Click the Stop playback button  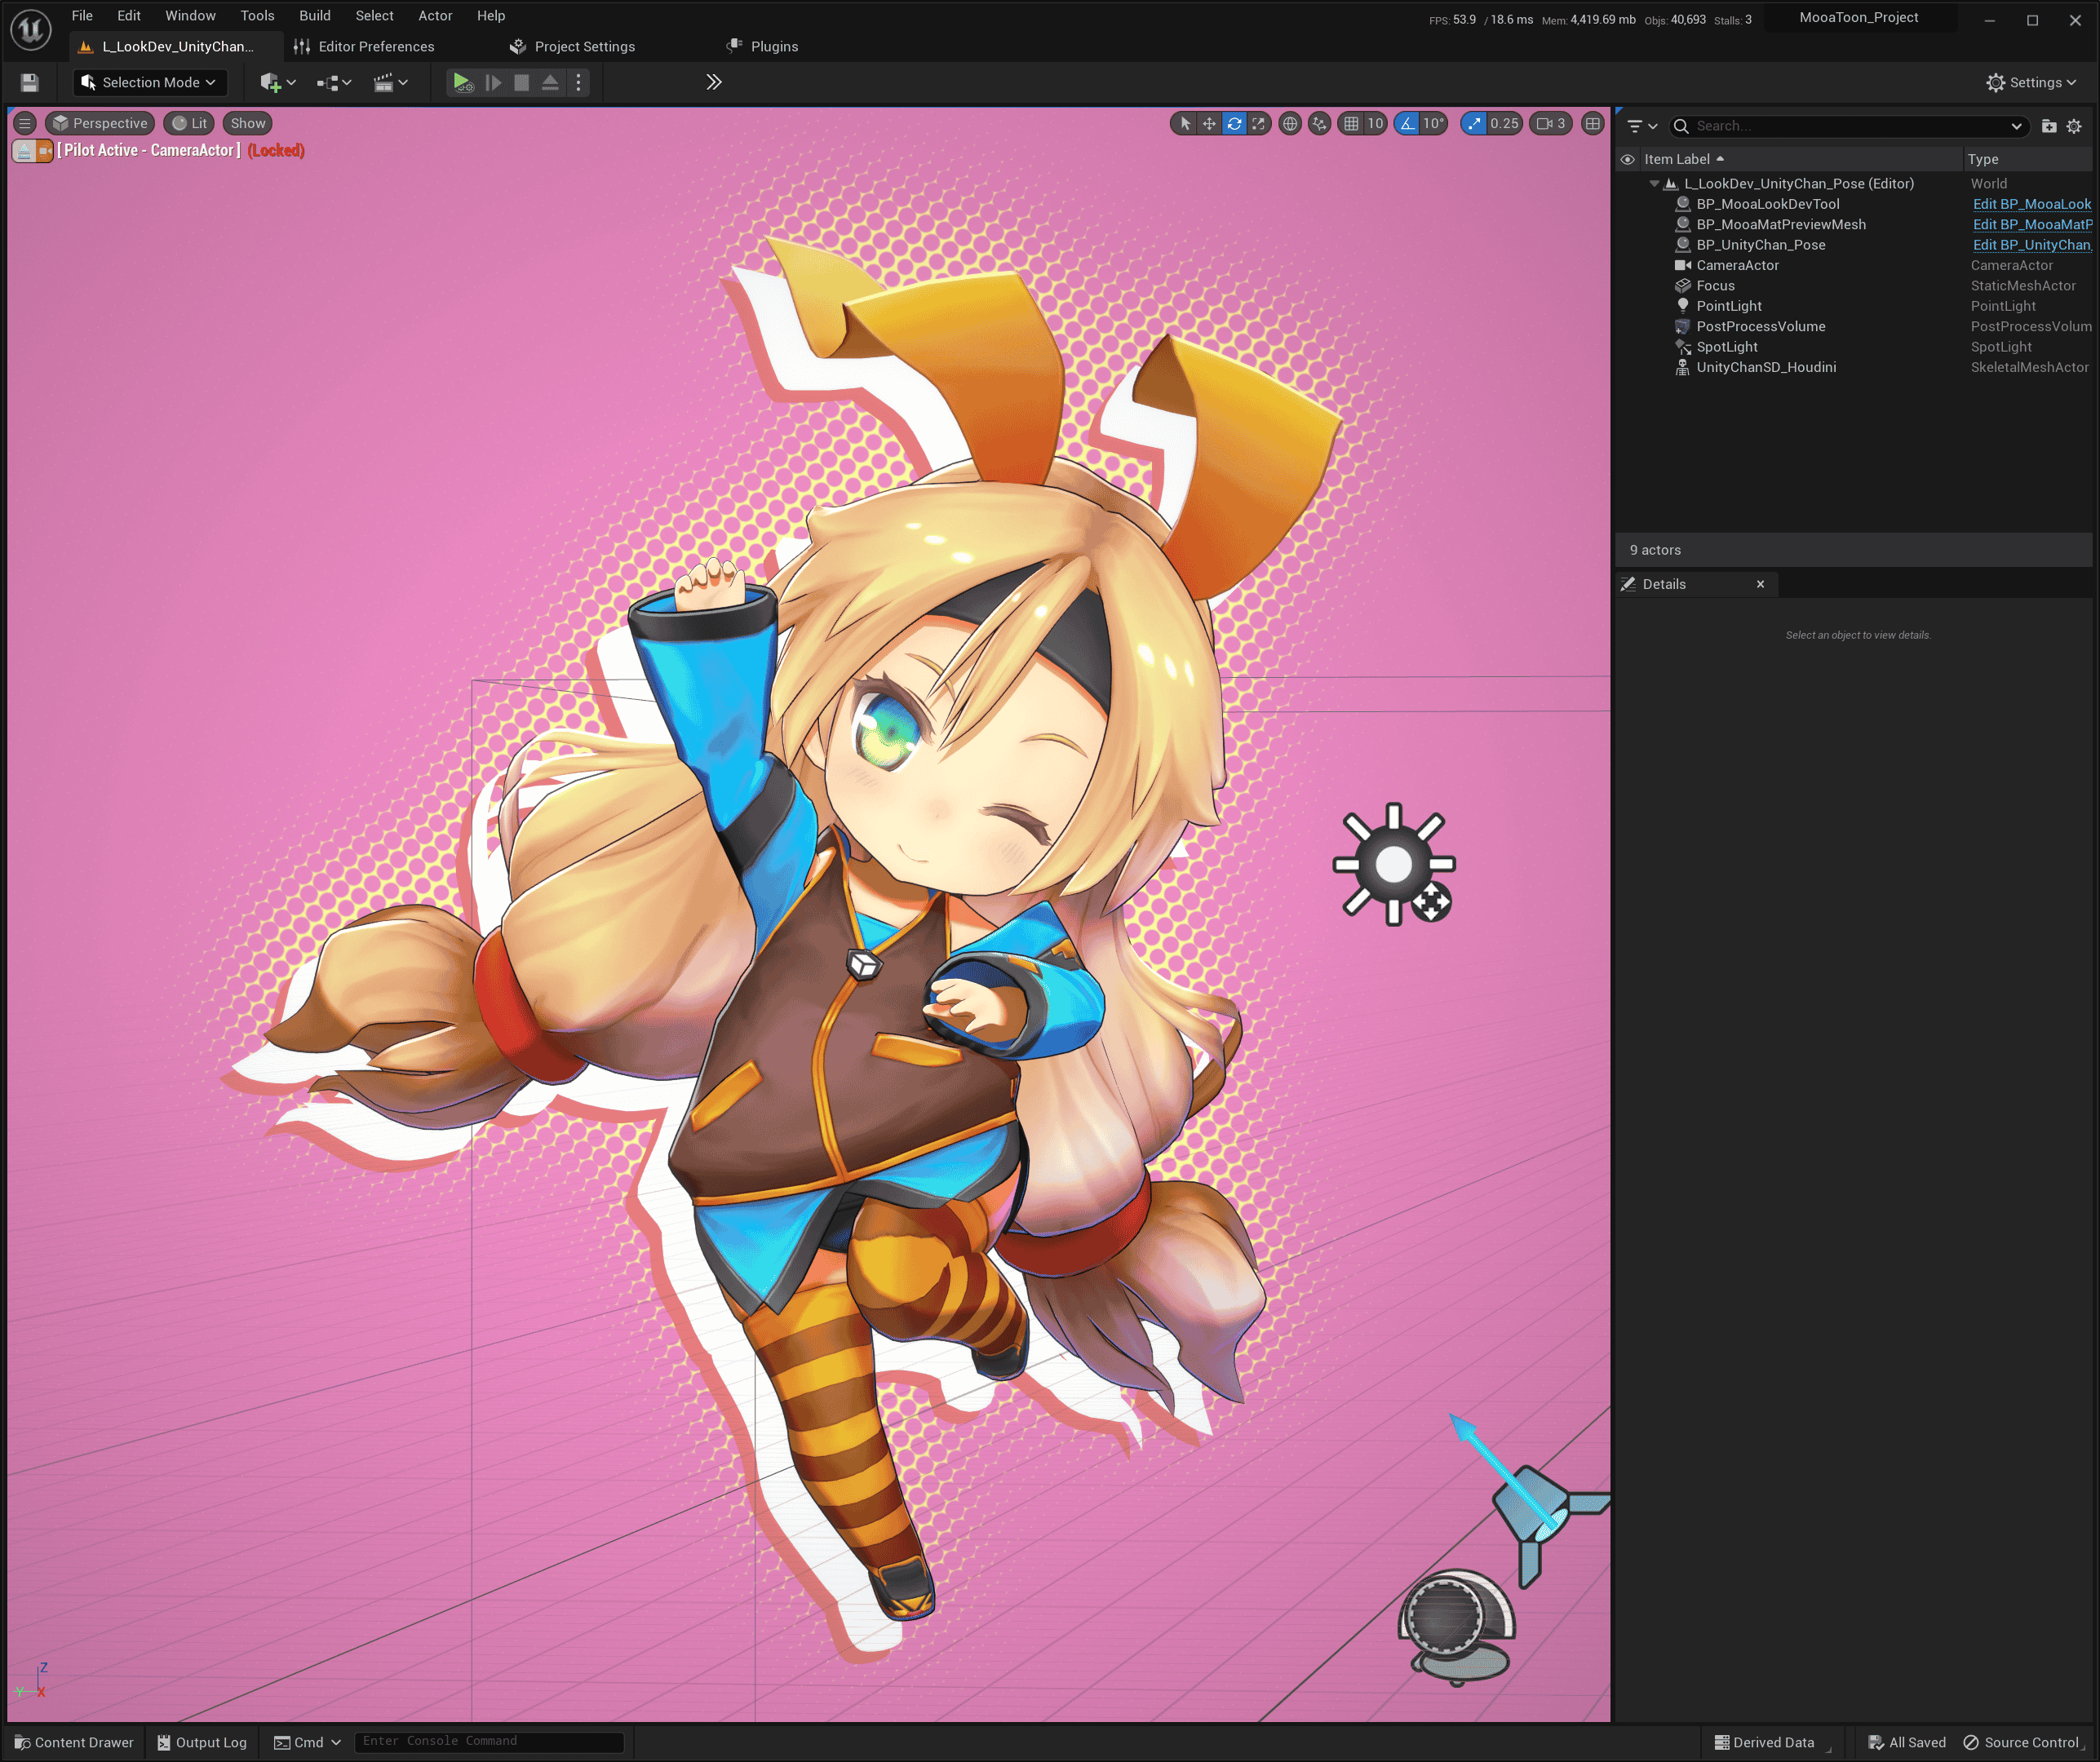521,82
